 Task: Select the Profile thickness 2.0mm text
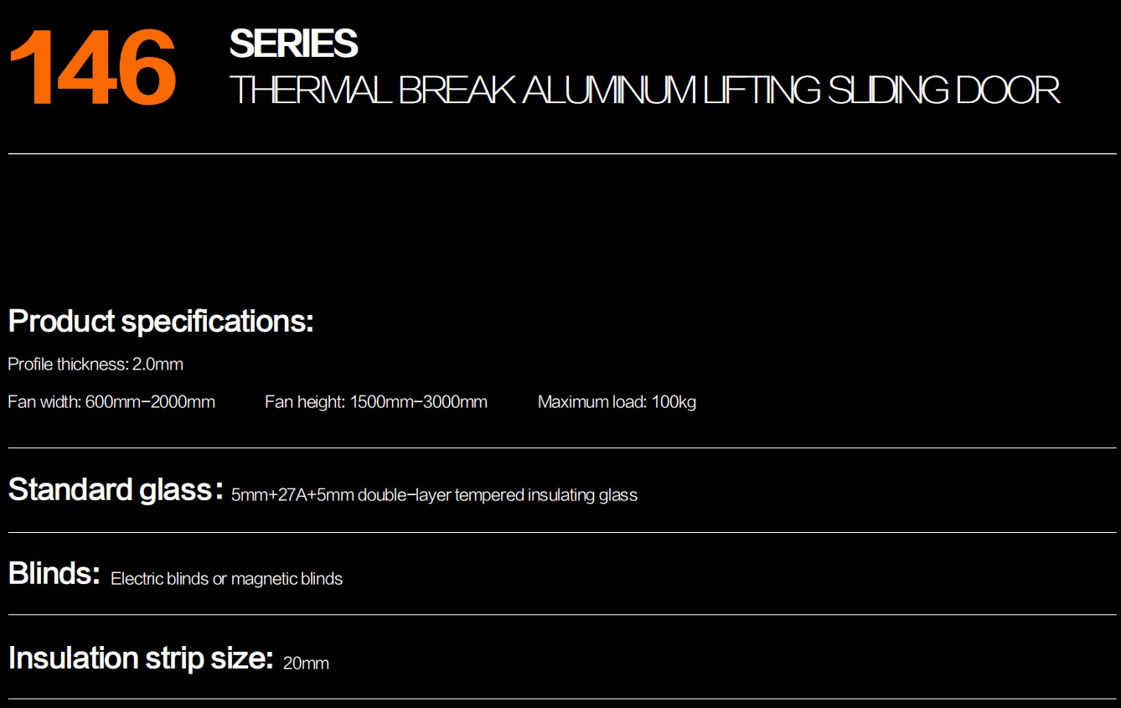coord(96,364)
